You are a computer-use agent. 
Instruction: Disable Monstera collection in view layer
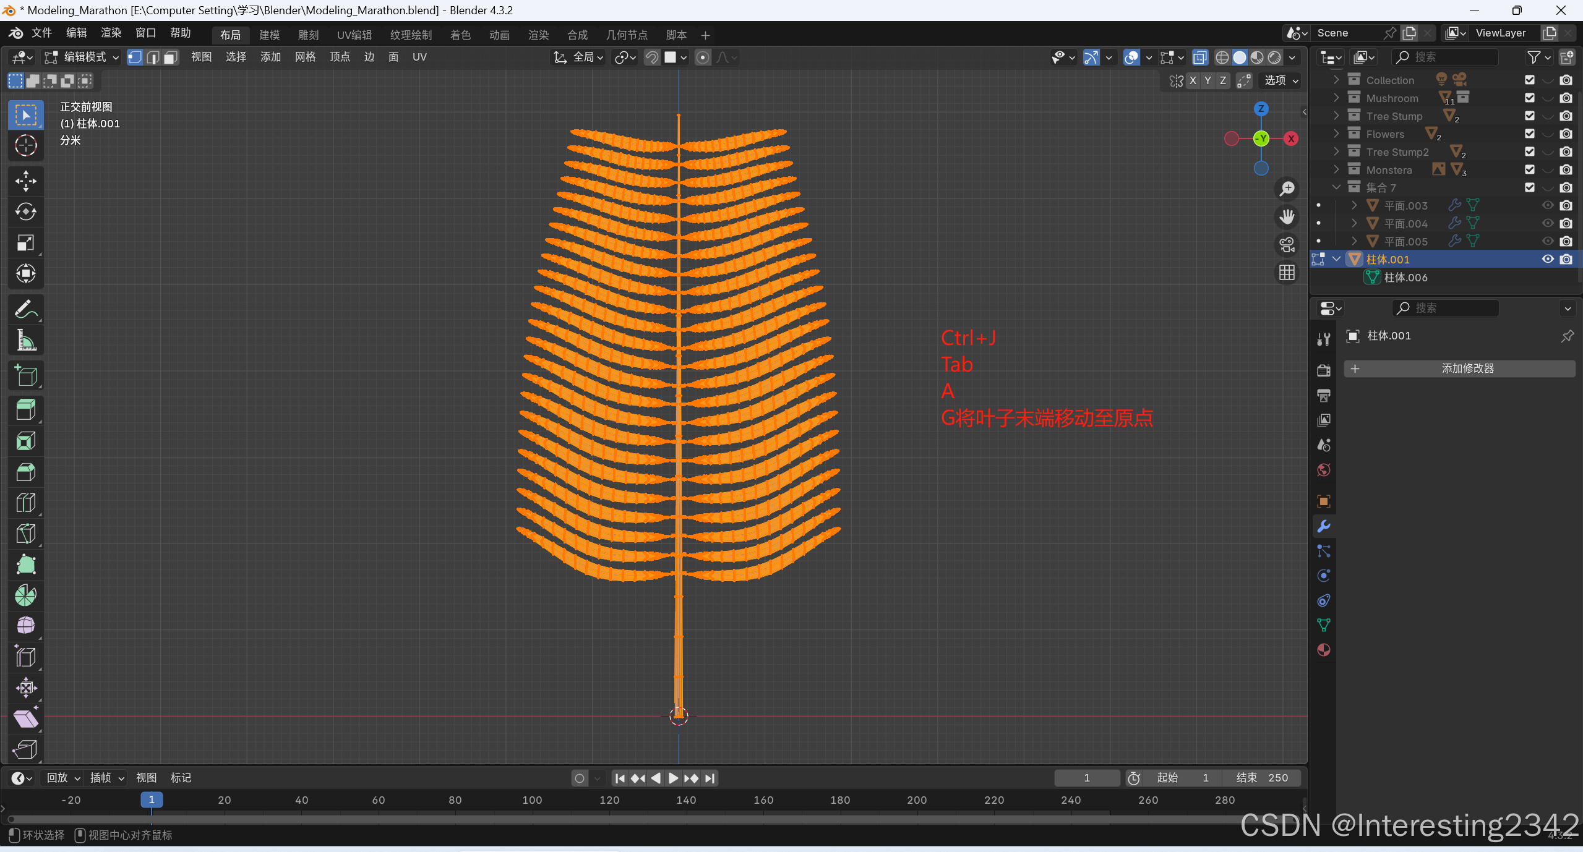click(x=1529, y=169)
